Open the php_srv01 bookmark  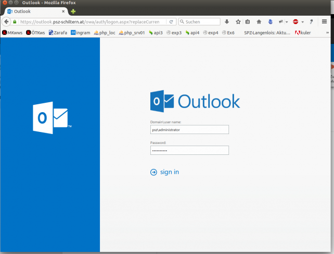132,32
